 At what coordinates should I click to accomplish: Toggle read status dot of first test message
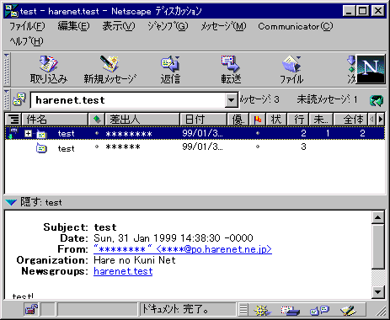(x=97, y=133)
